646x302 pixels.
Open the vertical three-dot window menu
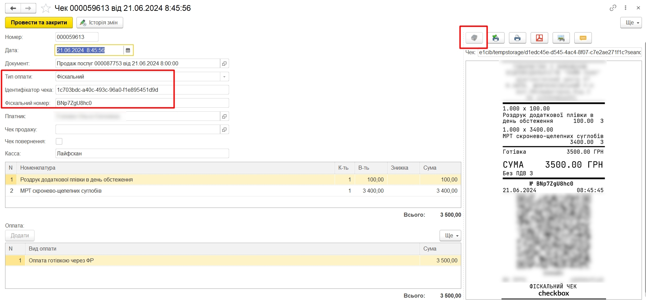tap(625, 8)
